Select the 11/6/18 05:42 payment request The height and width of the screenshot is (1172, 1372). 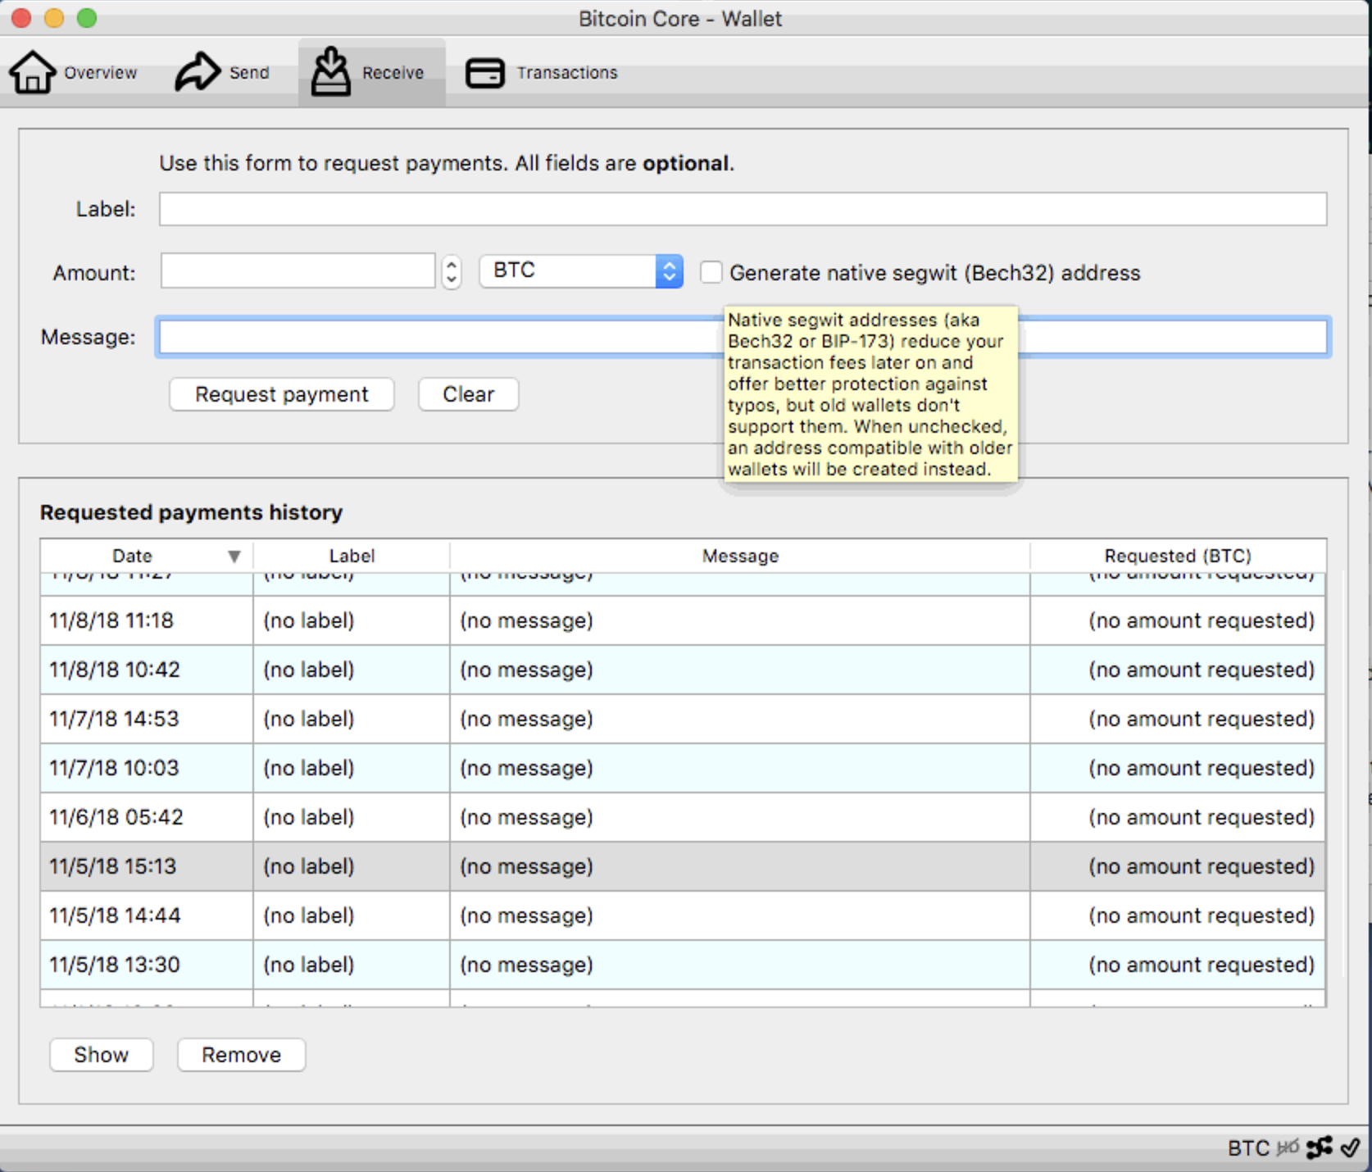pos(683,817)
